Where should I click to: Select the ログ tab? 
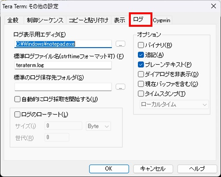click(x=141, y=19)
